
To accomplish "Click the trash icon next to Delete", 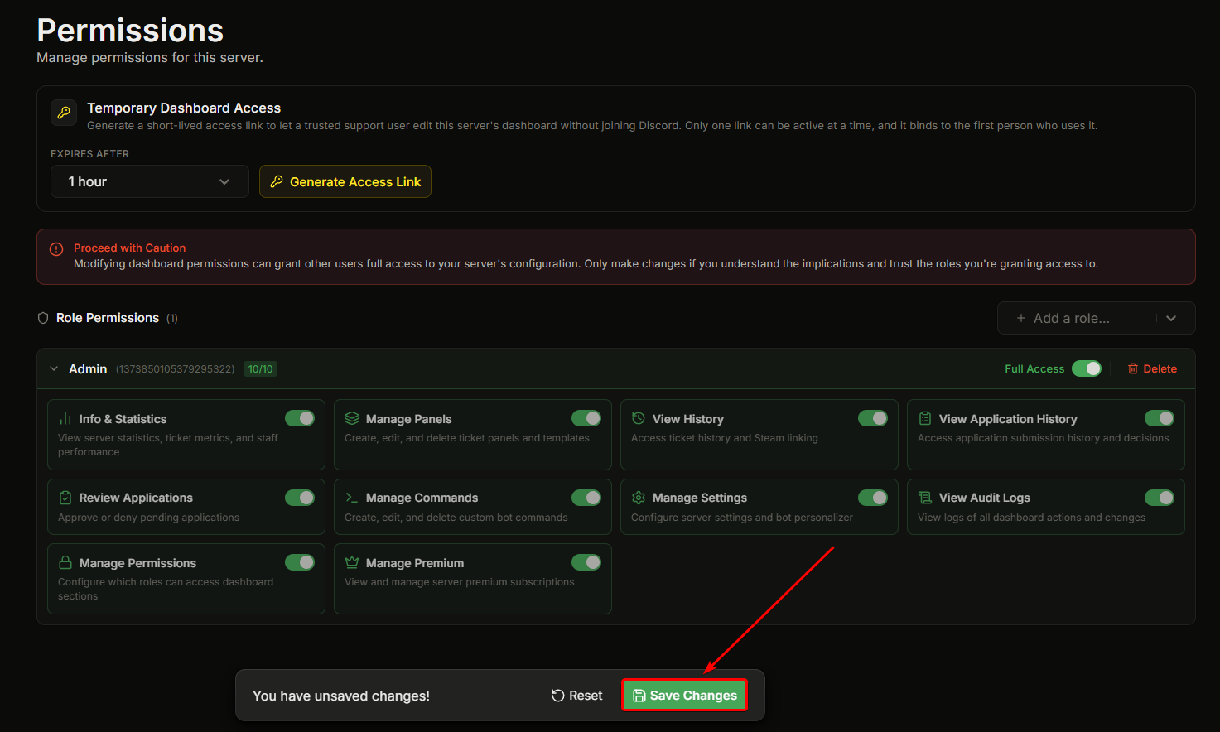I will (x=1133, y=368).
